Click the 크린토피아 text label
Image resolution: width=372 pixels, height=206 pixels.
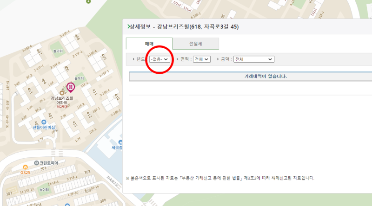tap(49, 163)
